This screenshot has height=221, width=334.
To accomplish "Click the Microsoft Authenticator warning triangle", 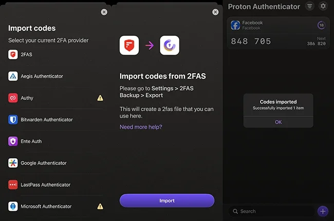I will click(100, 206).
